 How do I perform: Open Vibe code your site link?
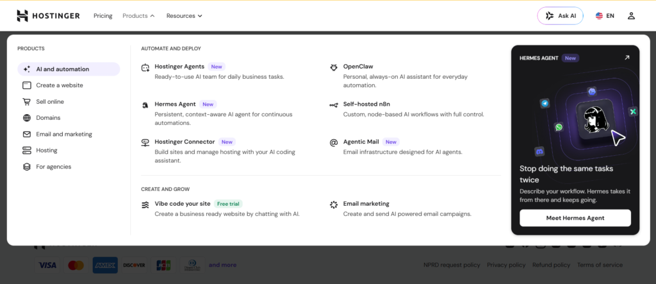pos(183,204)
